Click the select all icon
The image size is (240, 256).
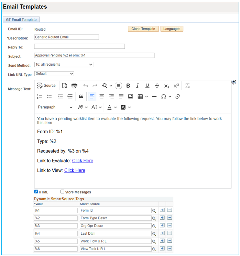click(x=118, y=86)
